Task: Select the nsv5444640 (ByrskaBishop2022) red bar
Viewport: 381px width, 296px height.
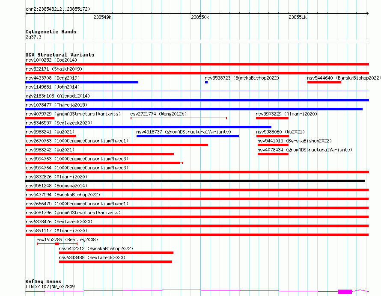Action: [324, 82]
